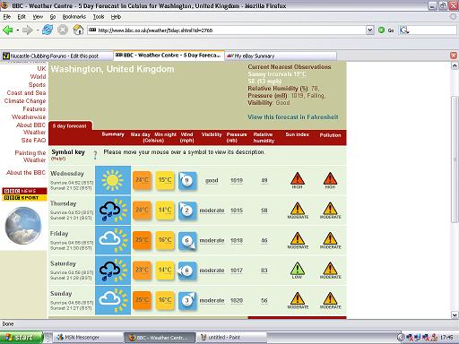
Task: Click the page vertical scrollbar thumb
Action: pos(455,159)
